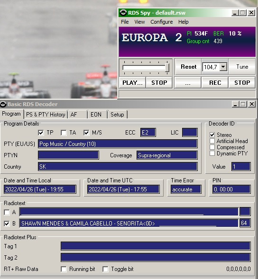Click the STOP button next to PLAY
Image resolution: width=258 pixels, height=279 pixels.
(x=159, y=83)
